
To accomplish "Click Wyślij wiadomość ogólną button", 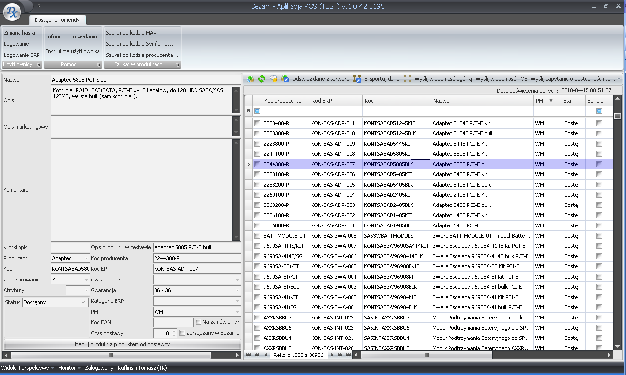I will [x=444, y=79].
